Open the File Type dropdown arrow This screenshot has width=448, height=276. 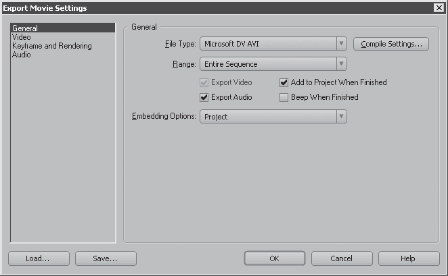tap(342, 44)
